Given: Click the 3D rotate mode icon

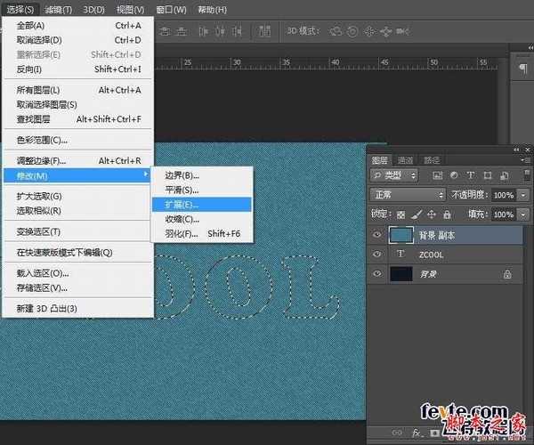Looking at the screenshot, I should pyautogui.click(x=336, y=31).
